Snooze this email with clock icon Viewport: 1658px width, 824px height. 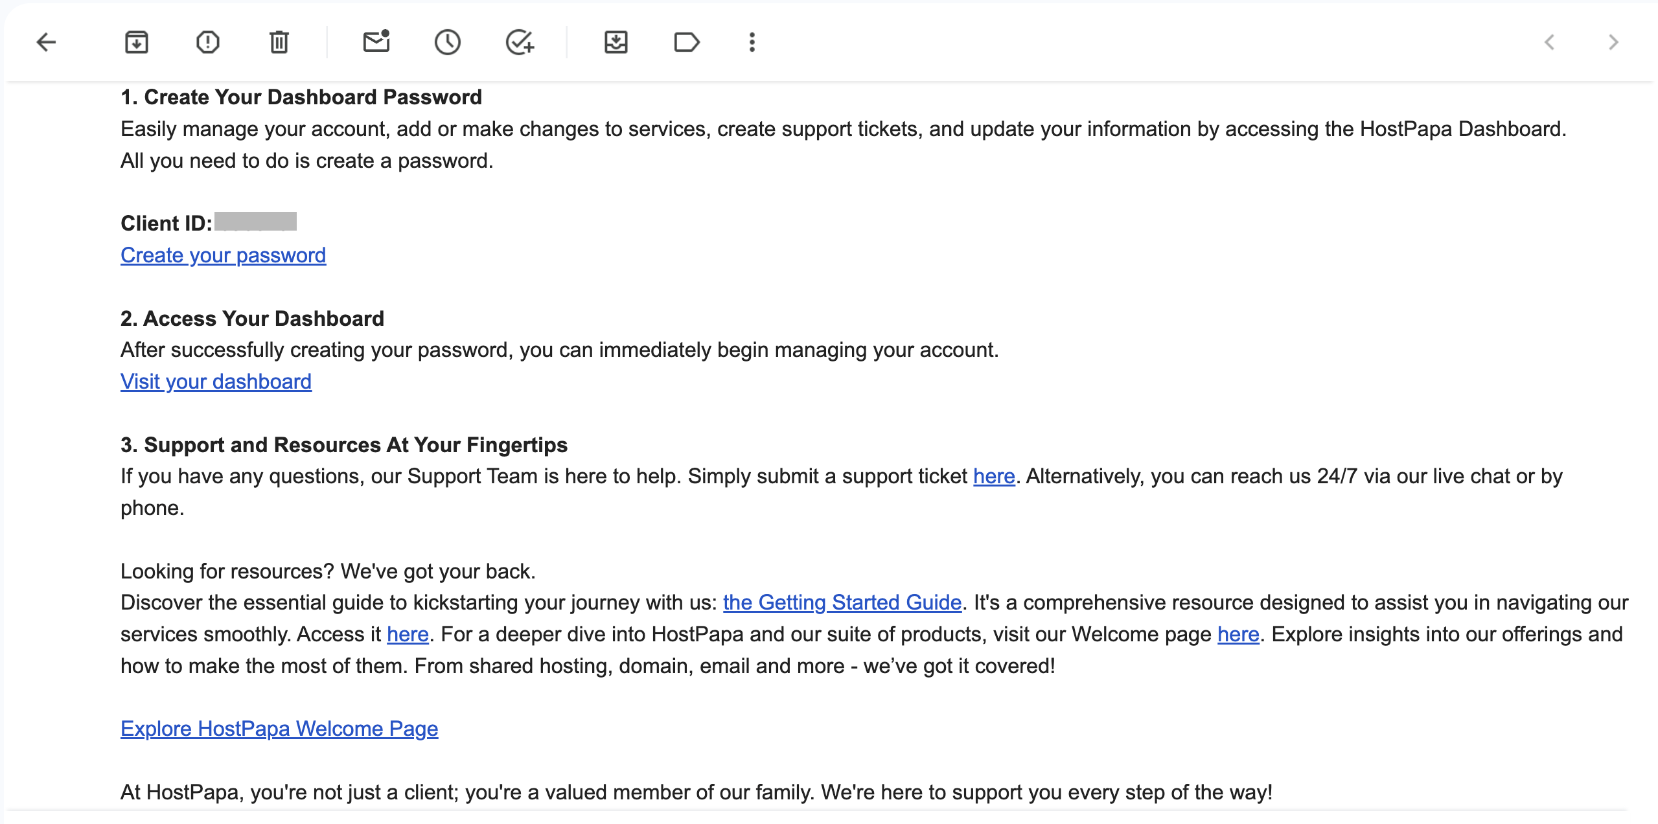point(448,43)
